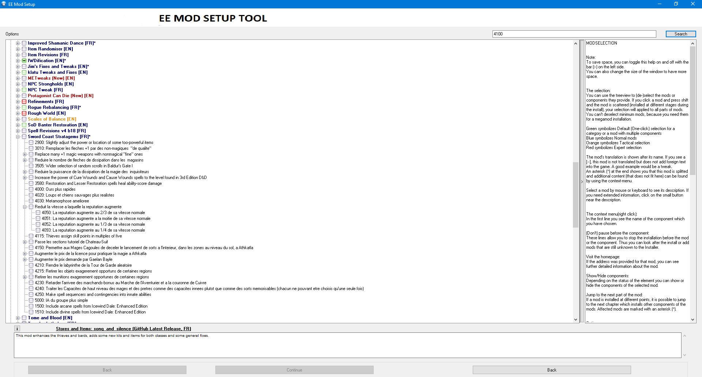Click the mod tree scroll-up arrow

pos(575,43)
